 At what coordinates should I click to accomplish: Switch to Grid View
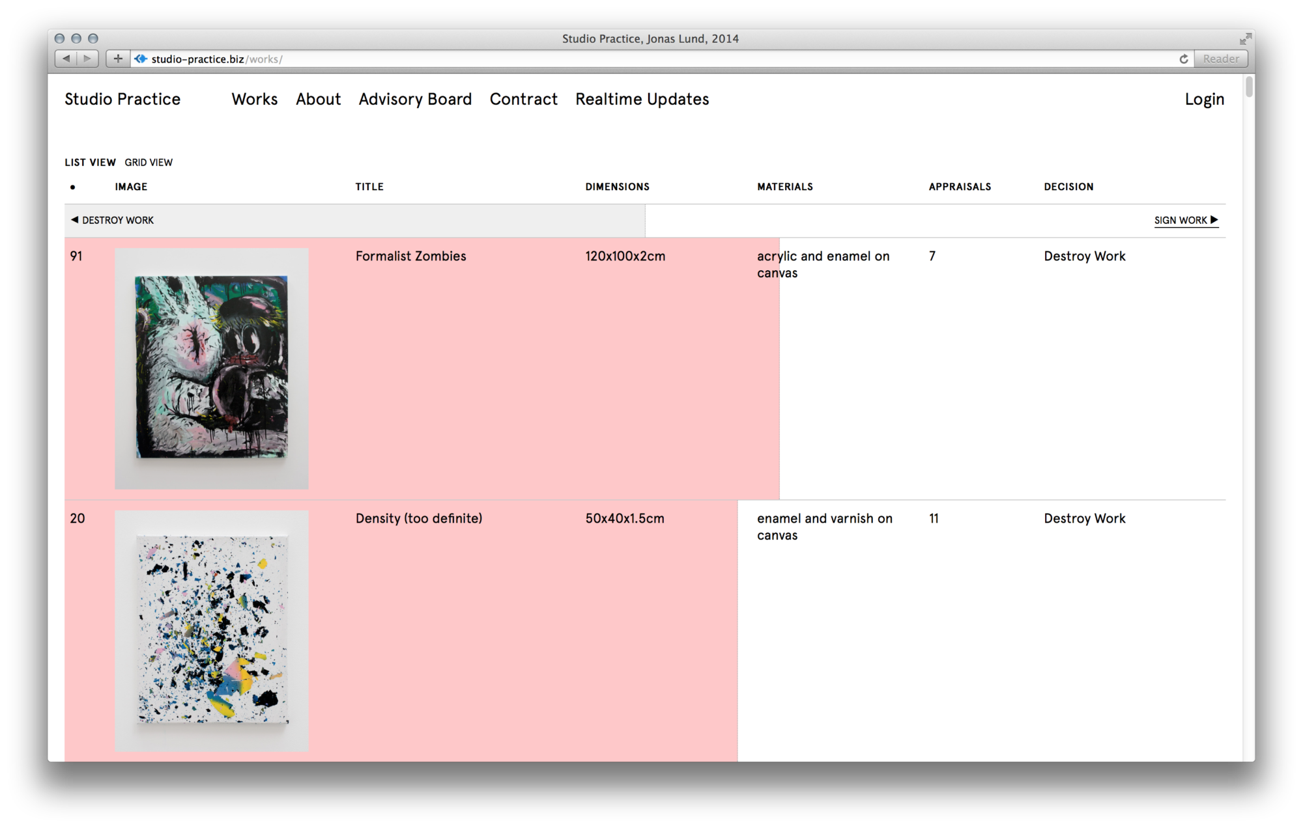tap(149, 163)
